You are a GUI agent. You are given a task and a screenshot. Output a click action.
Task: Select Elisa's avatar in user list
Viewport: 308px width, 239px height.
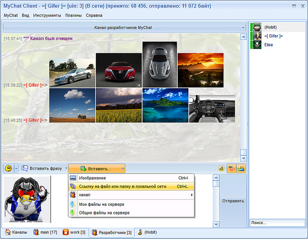click(x=257, y=45)
